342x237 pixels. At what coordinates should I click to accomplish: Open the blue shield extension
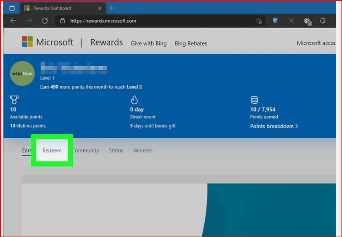tap(275, 21)
